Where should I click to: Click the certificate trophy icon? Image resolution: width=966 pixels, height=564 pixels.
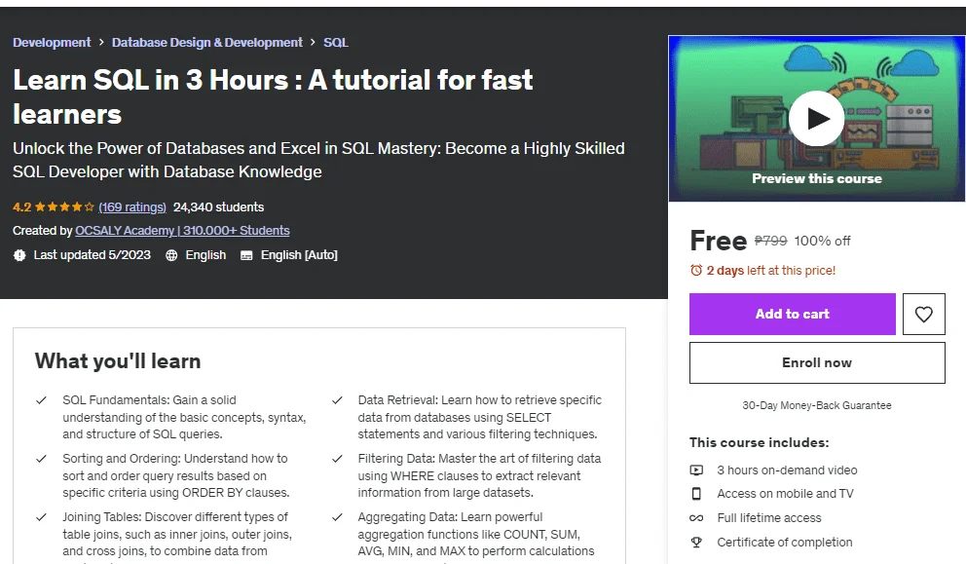(696, 543)
